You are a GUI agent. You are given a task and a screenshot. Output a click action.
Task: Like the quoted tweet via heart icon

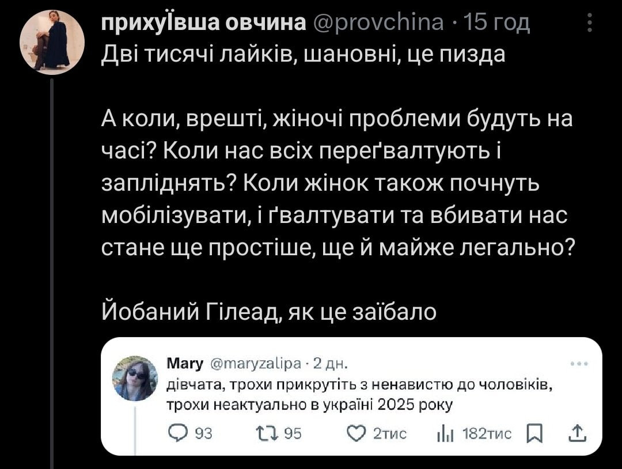(356, 433)
